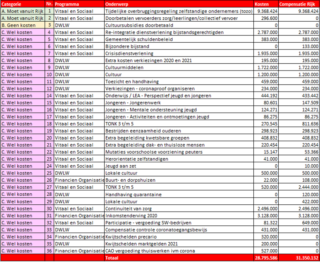Select row number 36 cell
This screenshot has width=320, height=262.
click(x=49, y=251)
